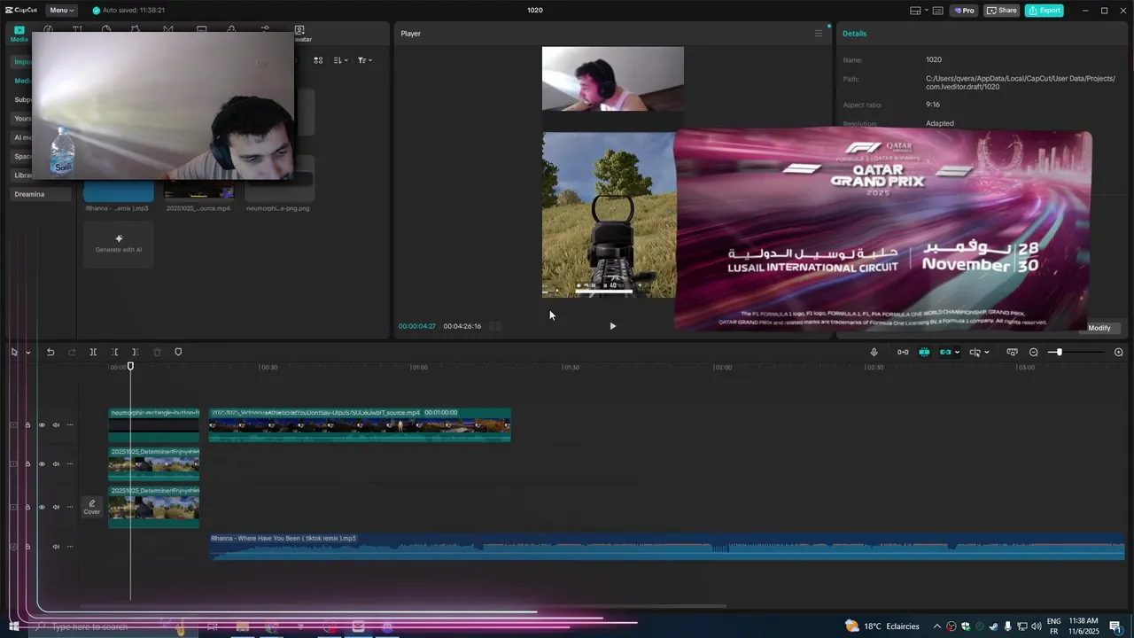Open the CapCut Menu dropdown
Screen dimensions: 1134x638
61,11
